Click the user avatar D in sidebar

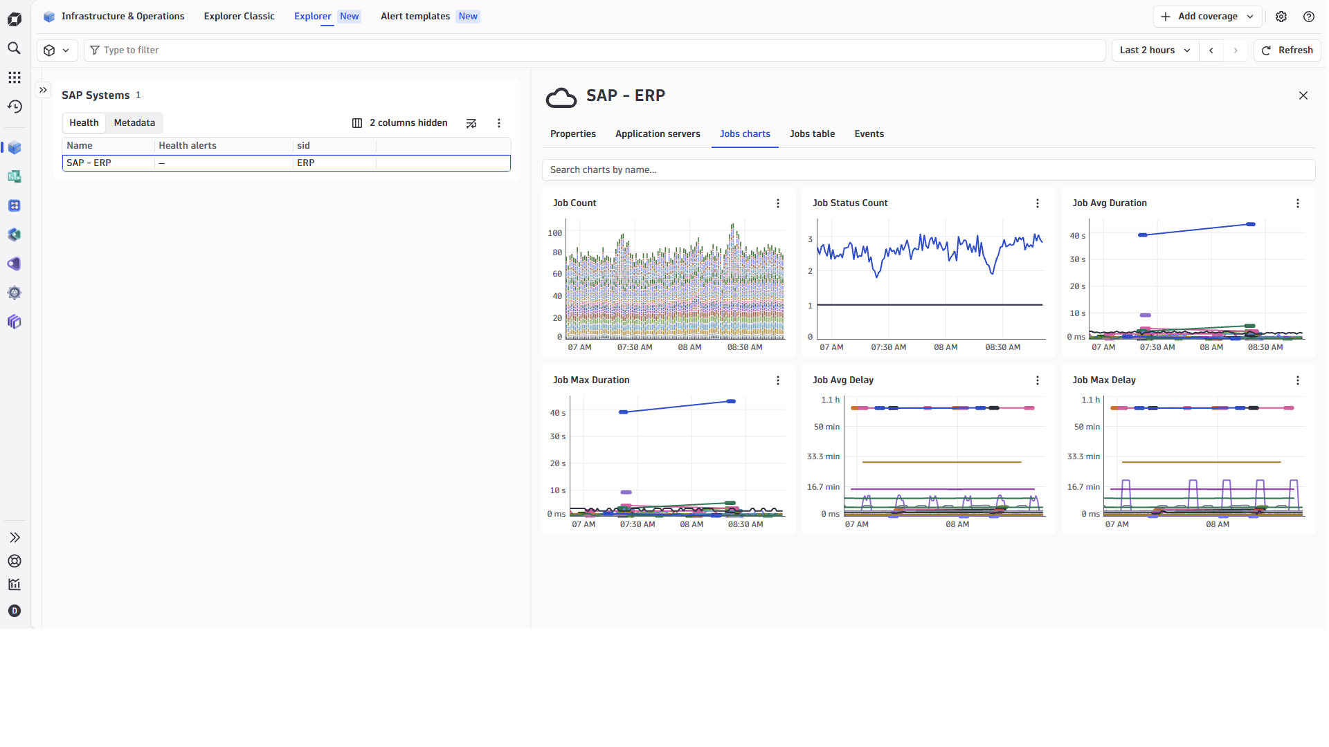[x=14, y=611]
